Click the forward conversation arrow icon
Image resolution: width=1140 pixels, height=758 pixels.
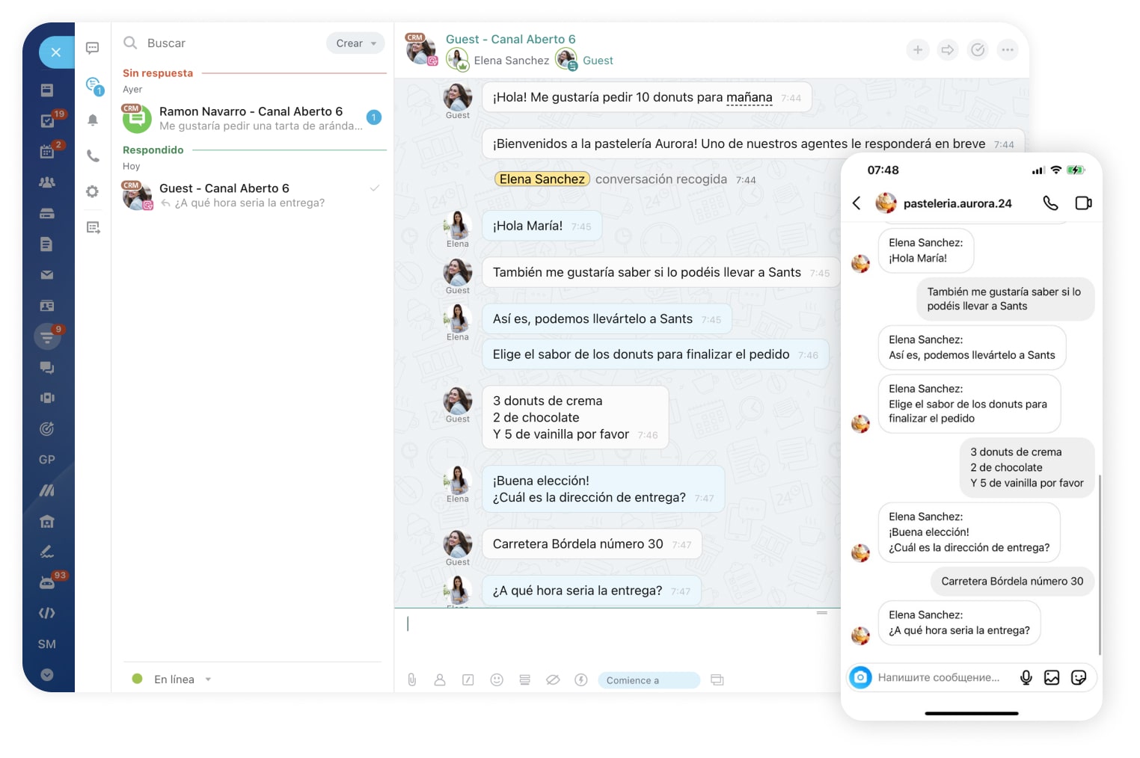(x=948, y=50)
